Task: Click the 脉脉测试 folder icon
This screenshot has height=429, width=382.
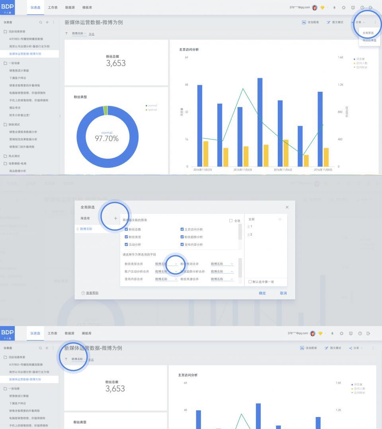Action: pos(5,124)
